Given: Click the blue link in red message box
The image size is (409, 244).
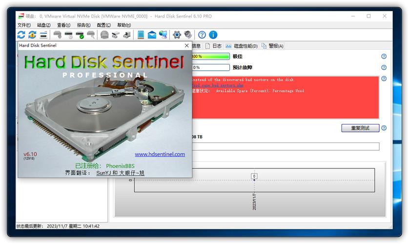Looking at the screenshot, I should 218,85.
